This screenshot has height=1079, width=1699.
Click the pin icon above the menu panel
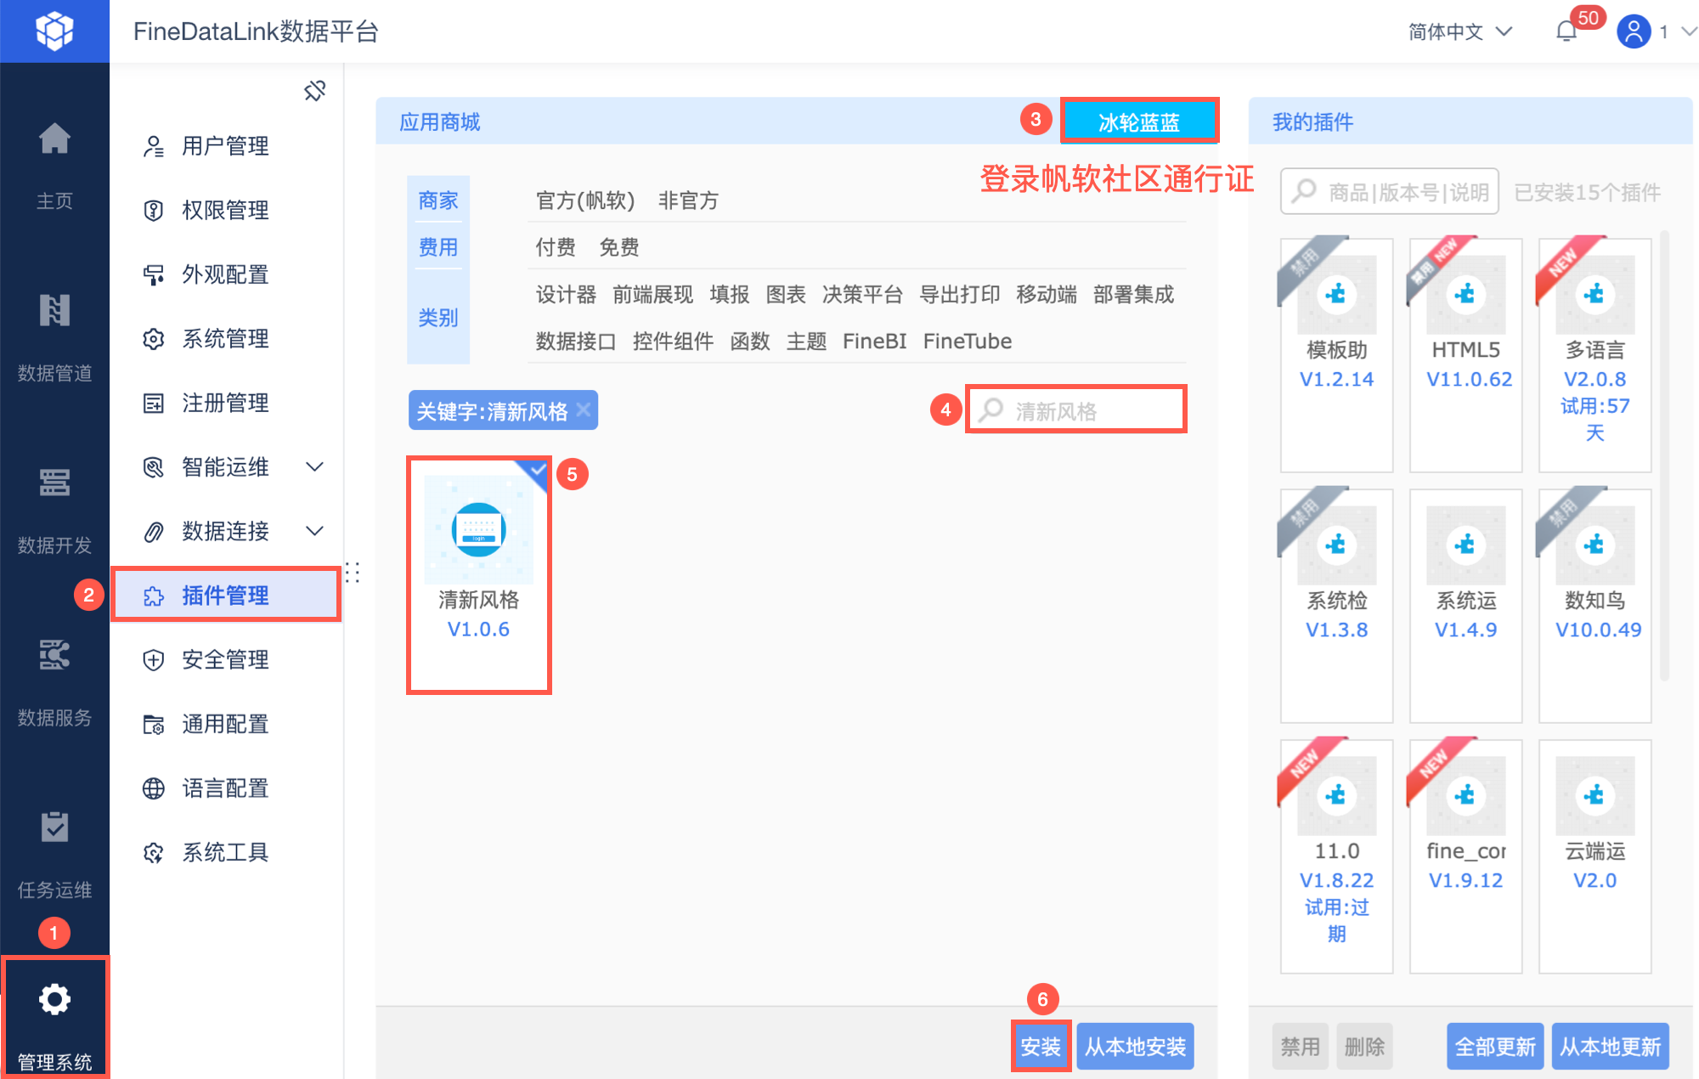(x=315, y=91)
